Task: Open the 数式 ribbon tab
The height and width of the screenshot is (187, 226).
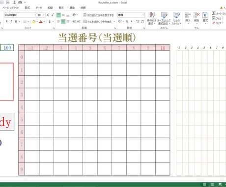Action: point(28,8)
